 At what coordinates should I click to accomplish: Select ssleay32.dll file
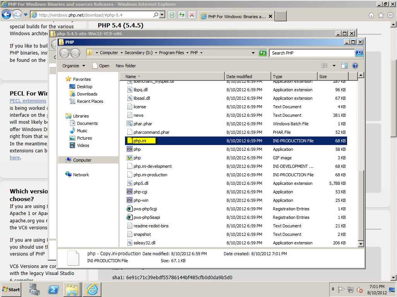[144, 243]
